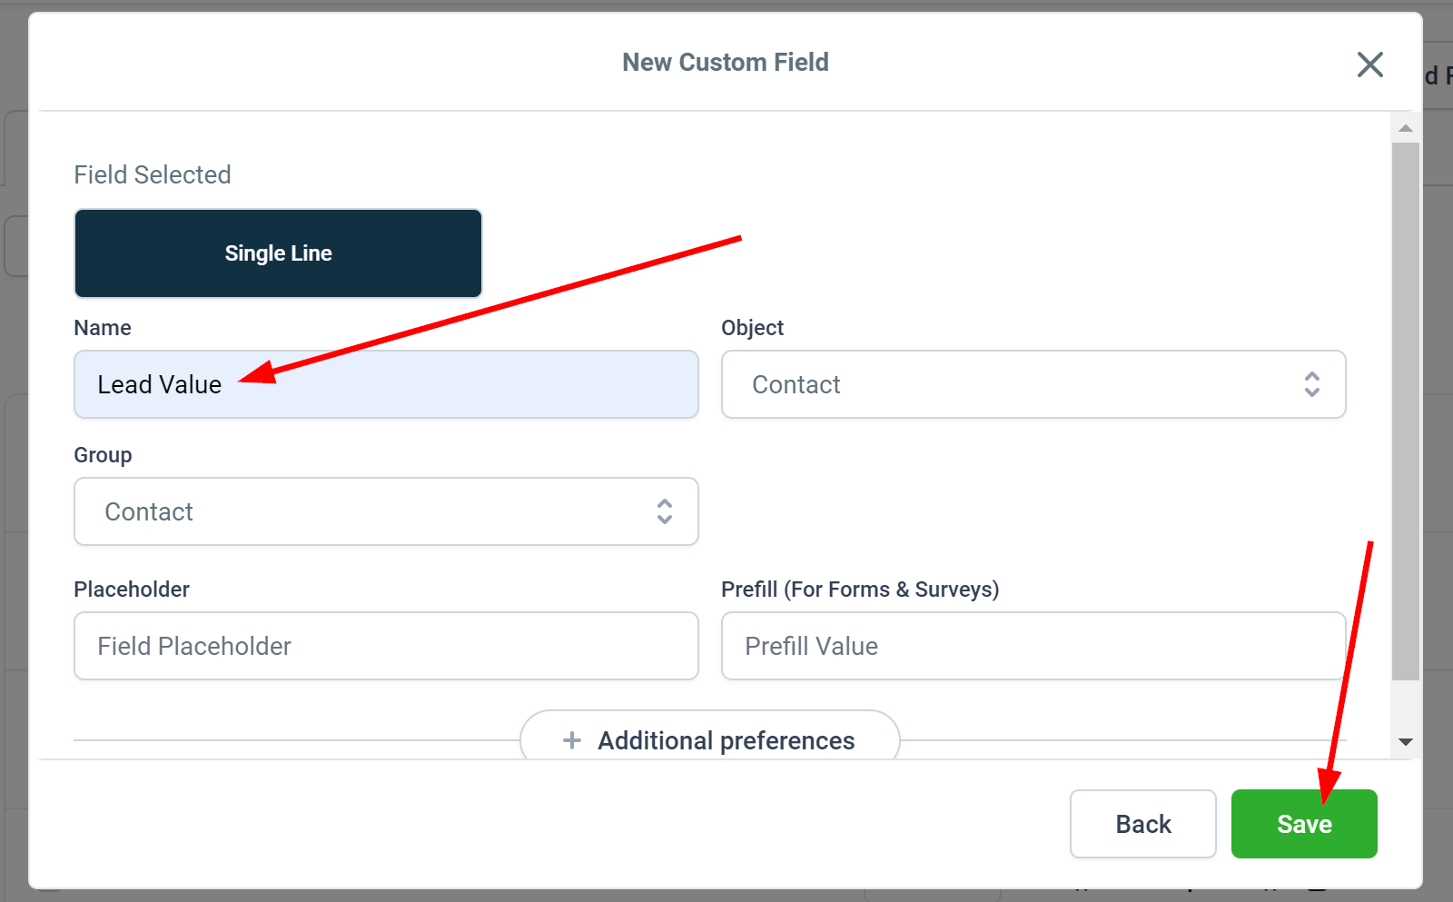1453x902 pixels.
Task: Click the Prefill (For Forms & Surveys) label
Action: tap(859, 590)
